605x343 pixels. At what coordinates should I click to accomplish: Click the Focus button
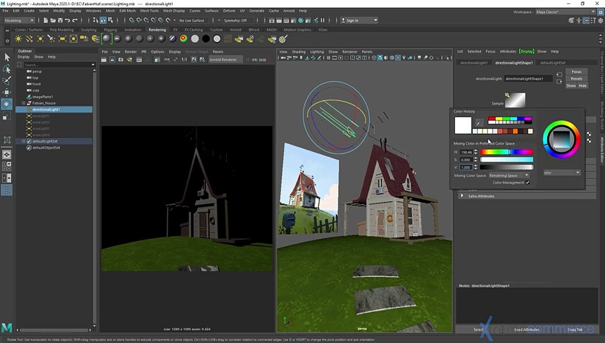576,71
